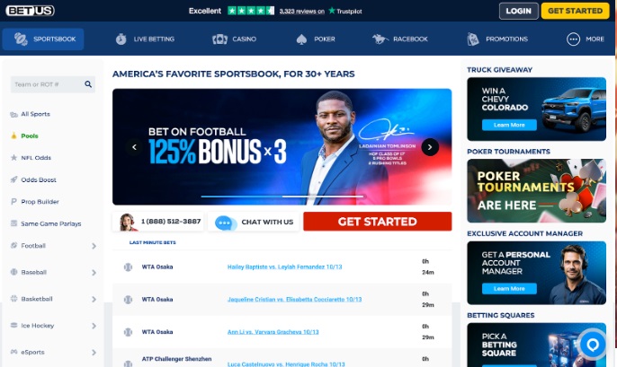Expand the Baseball sports category
Screen dimensions: 617x367
[94, 272]
